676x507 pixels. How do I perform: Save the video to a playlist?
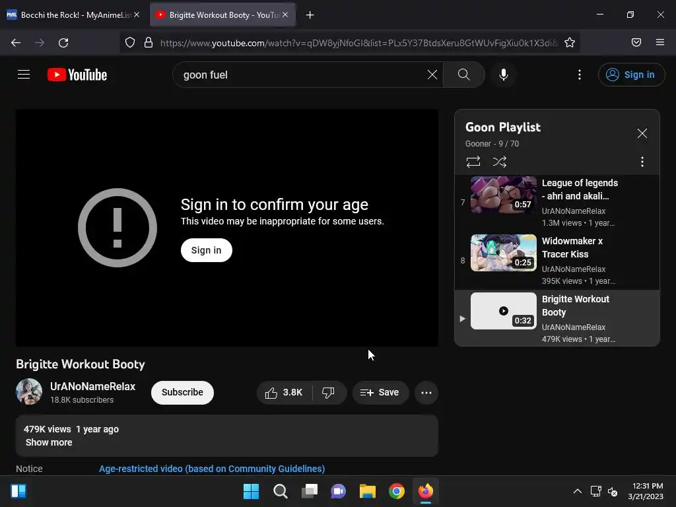[x=380, y=392]
